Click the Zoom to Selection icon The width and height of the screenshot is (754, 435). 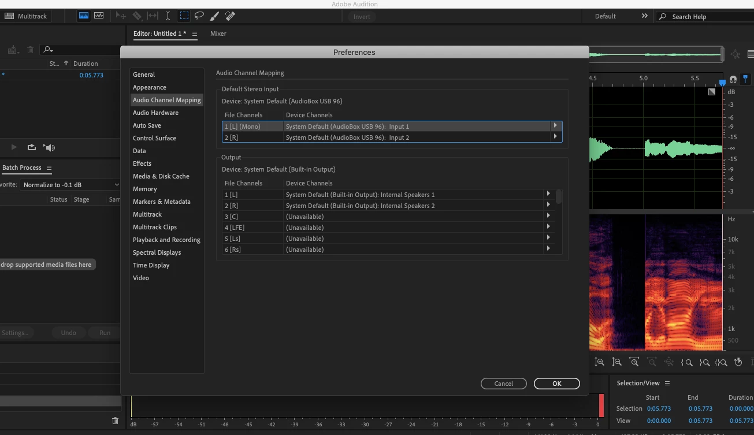click(721, 362)
